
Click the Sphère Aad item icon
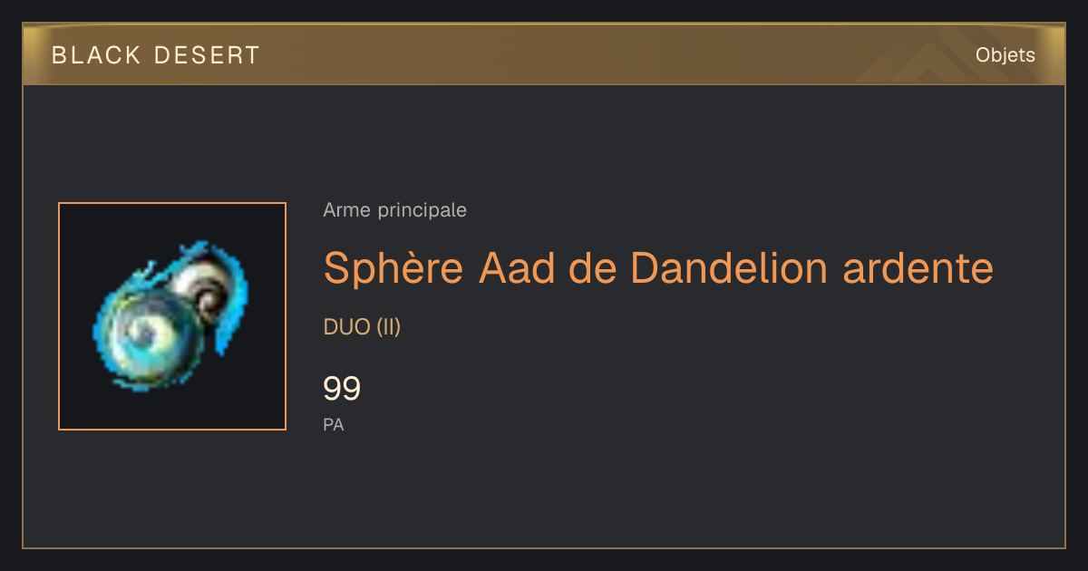click(172, 316)
